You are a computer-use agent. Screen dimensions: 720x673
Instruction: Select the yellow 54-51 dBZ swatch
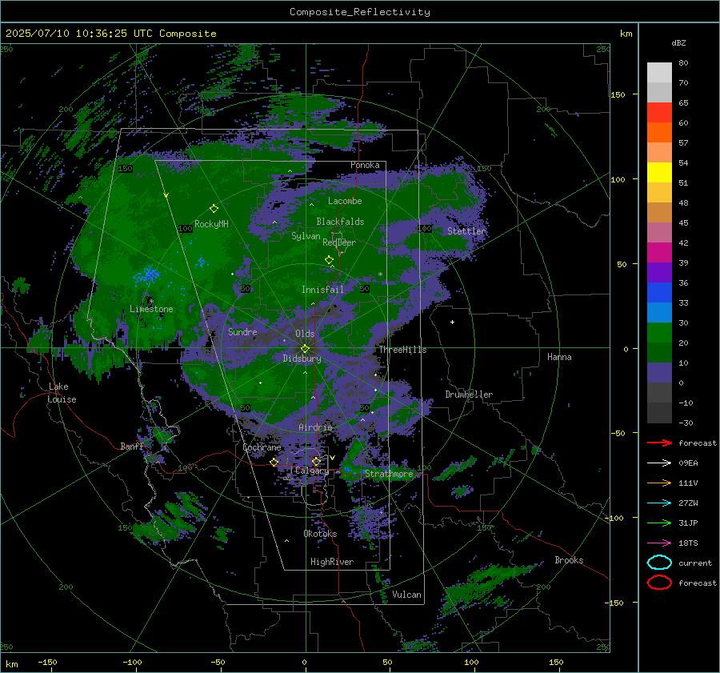(x=659, y=173)
